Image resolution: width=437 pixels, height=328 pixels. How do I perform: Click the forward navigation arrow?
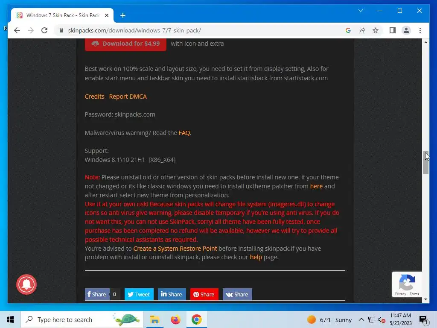point(31,30)
